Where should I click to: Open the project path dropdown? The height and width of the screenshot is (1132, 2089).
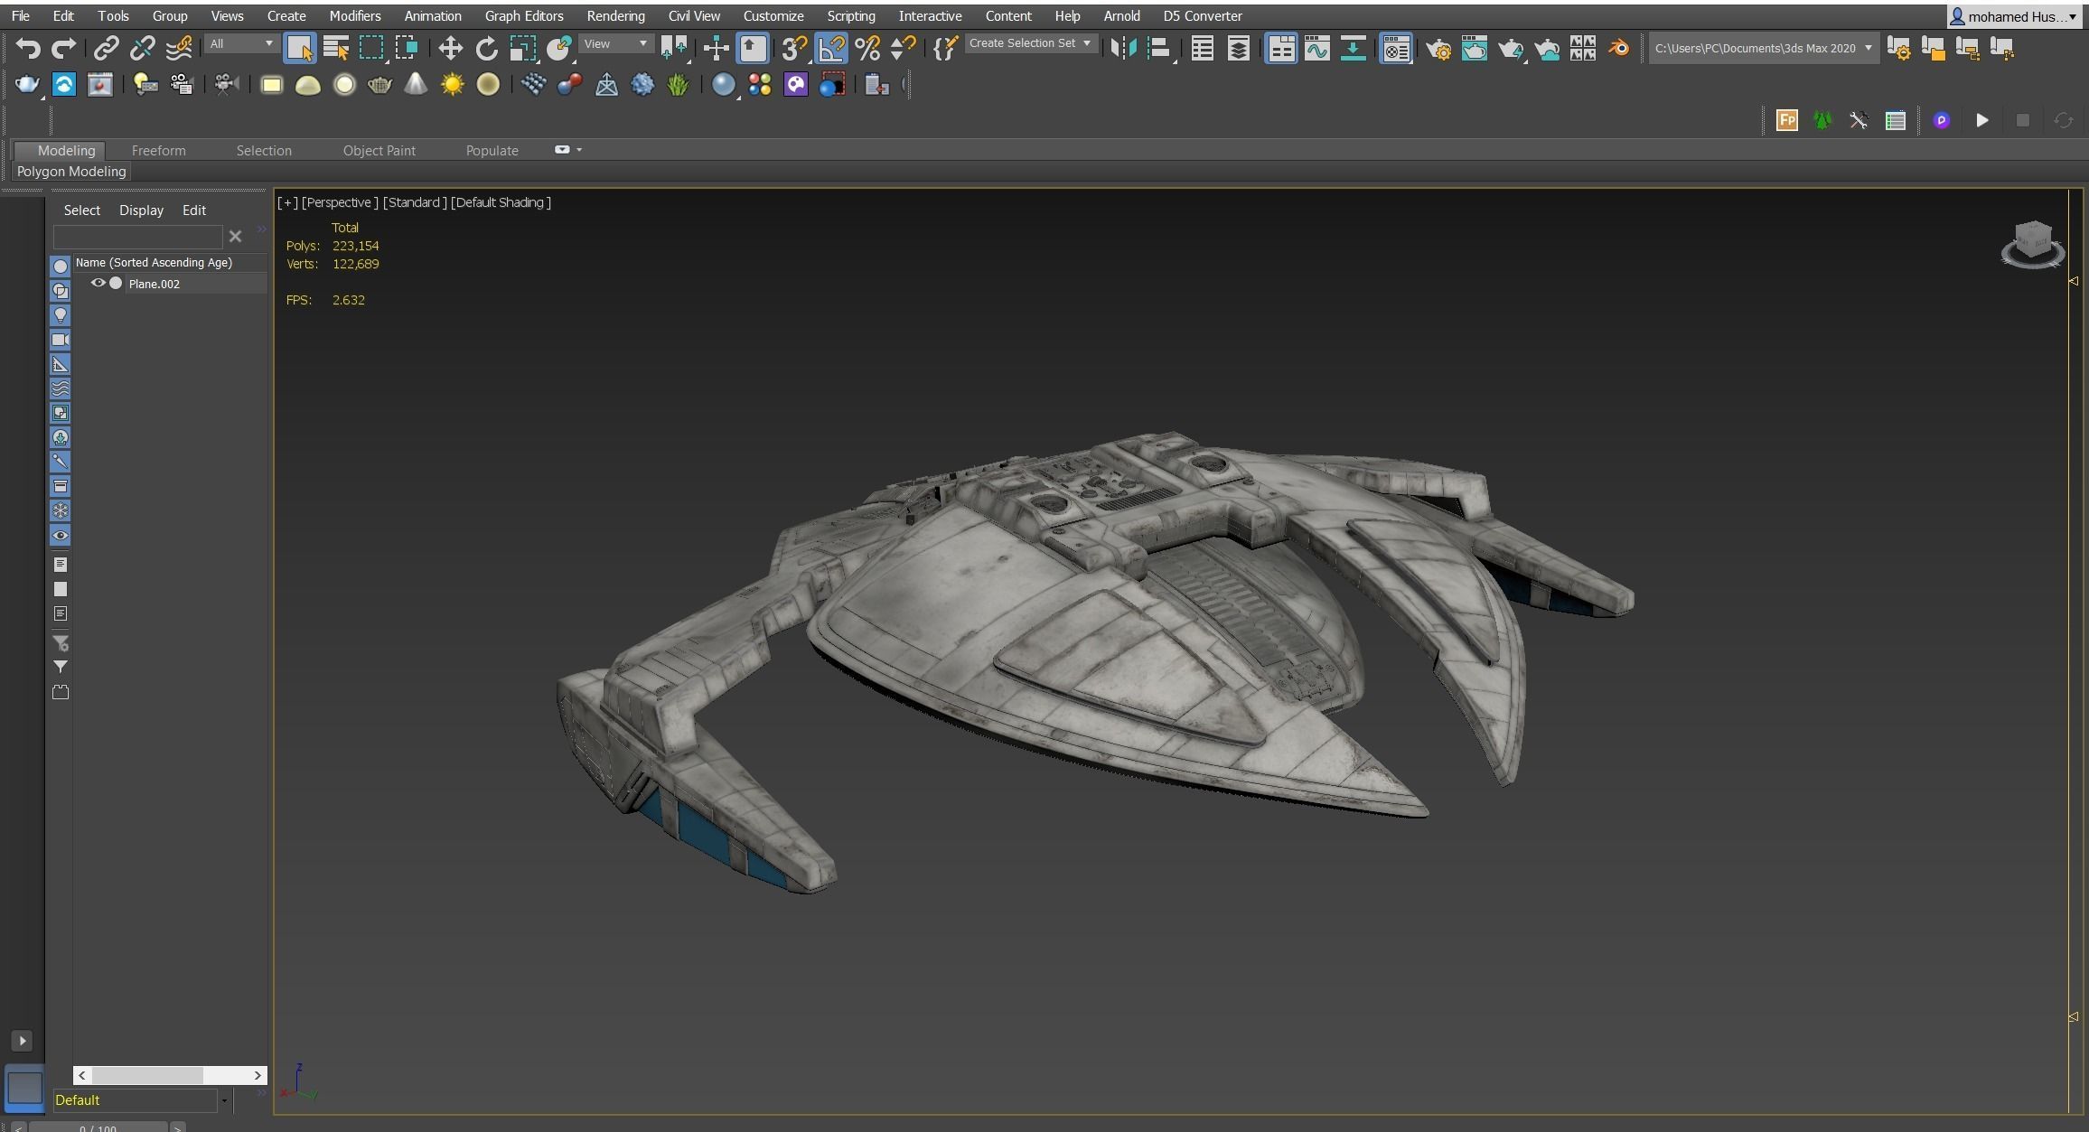point(1763,48)
